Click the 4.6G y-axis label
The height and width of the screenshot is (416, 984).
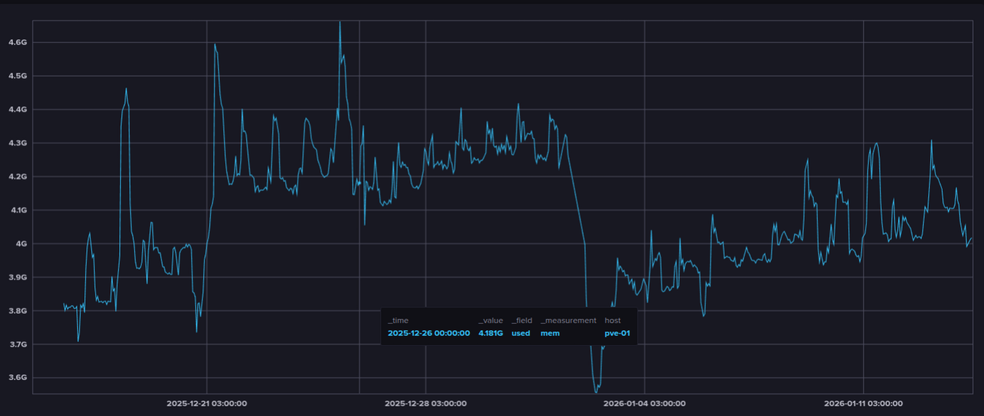point(17,42)
